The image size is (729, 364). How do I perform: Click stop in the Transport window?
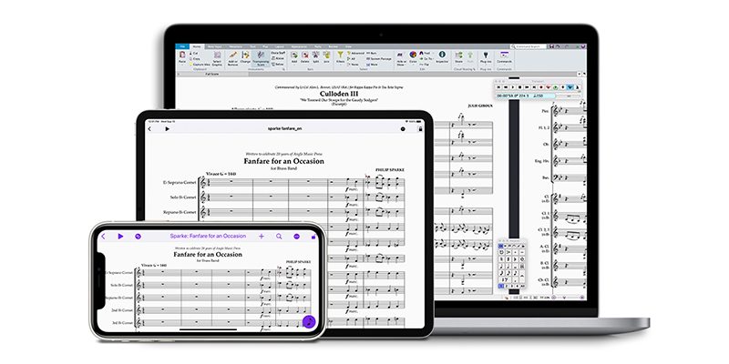point(519,87)
